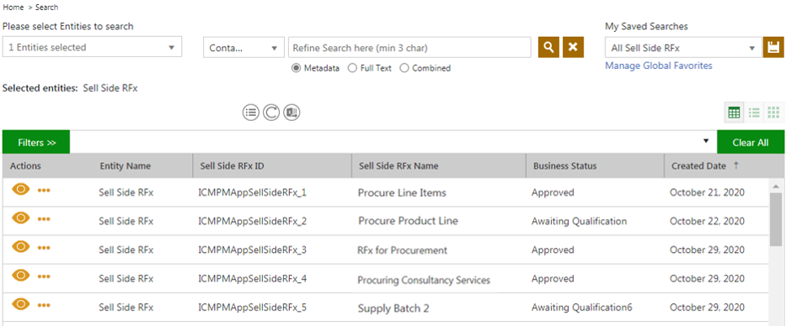Open Manage Global Favorites link
The width and height of the screenshot is (786, 326).
point(659,66)
